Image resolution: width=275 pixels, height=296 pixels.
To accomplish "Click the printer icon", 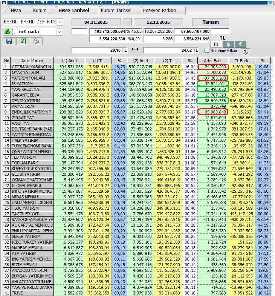I will click(36, 41).
